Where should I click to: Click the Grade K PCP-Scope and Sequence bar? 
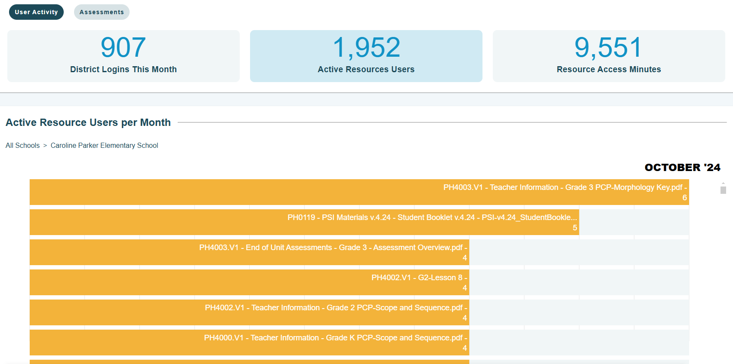click(249, 343)
